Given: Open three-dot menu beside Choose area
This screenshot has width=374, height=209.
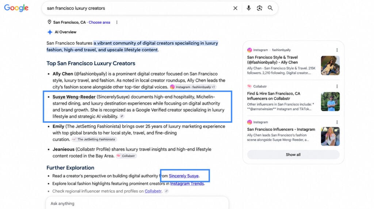Looking at the screenshot, I should click(117, 22).
